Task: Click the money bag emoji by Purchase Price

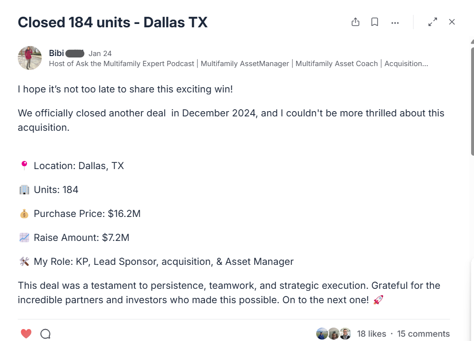Action: (x=24, y=214)
